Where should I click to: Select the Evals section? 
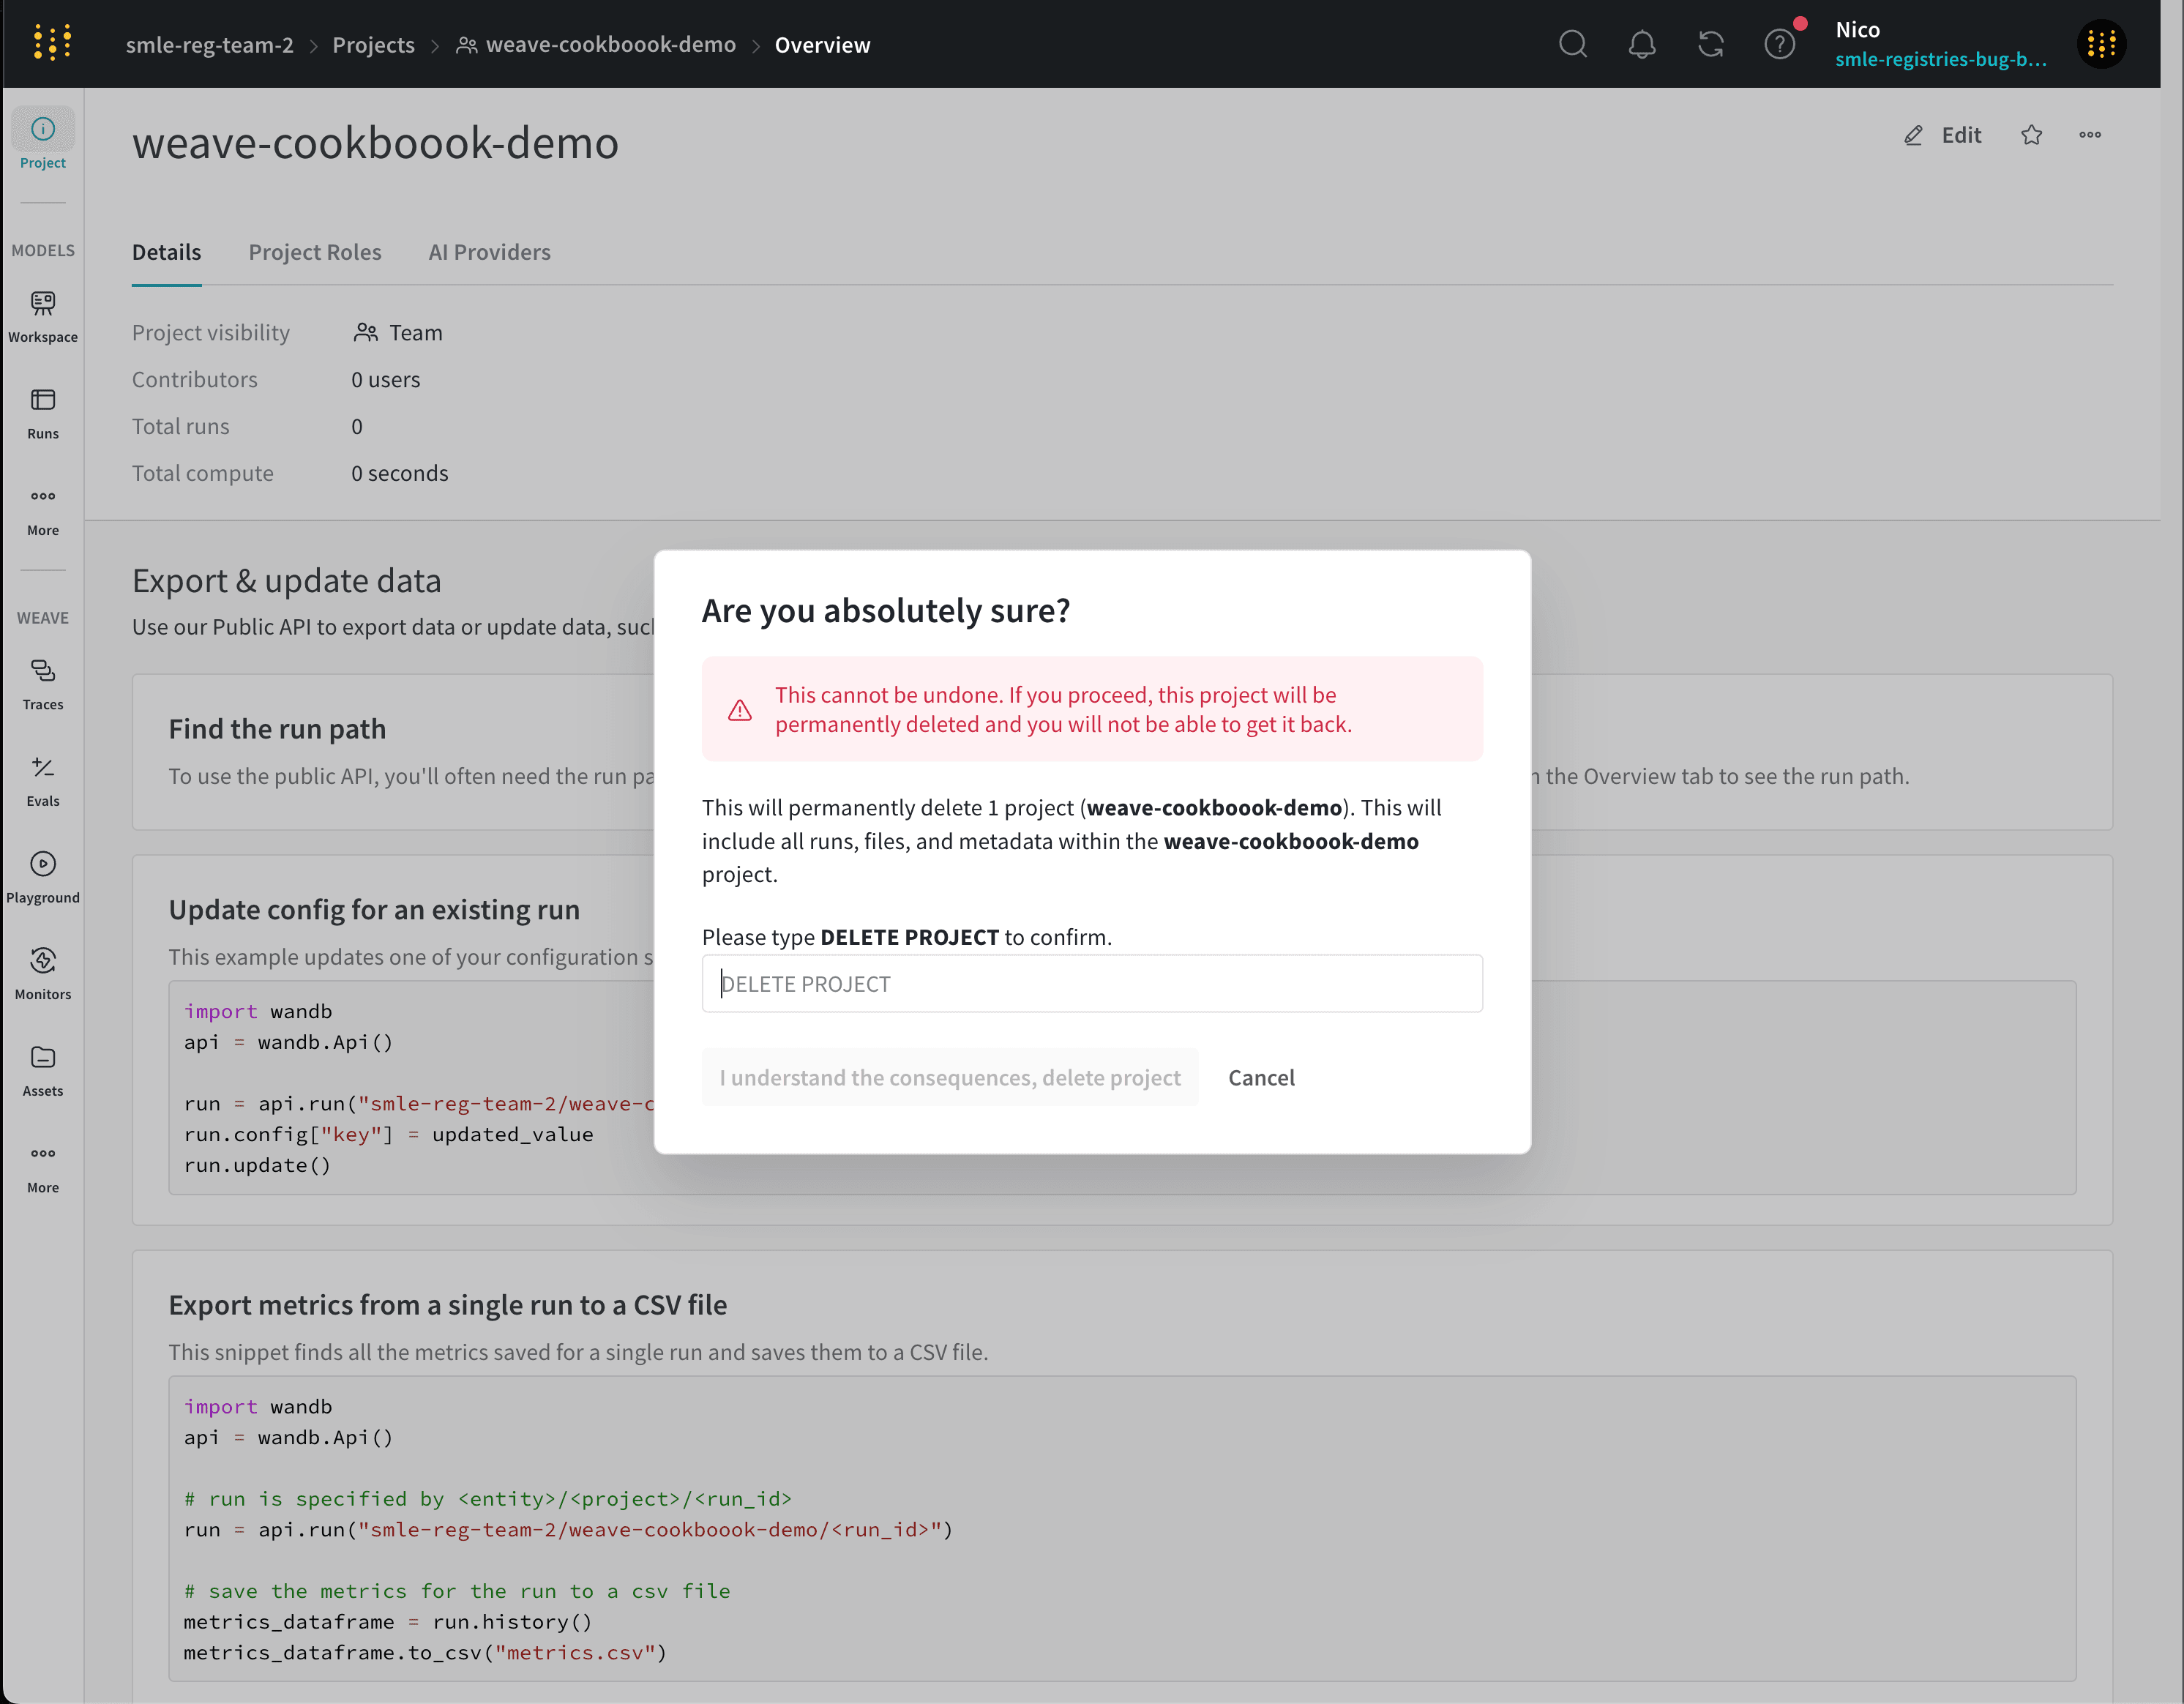(42, 779)
